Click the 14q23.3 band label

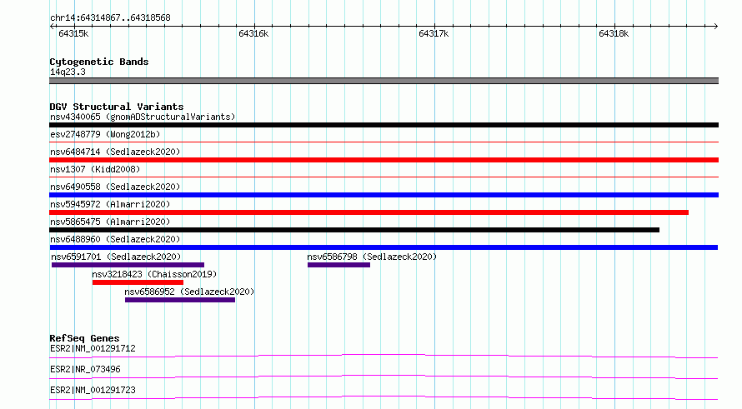(x=68, y=72)
